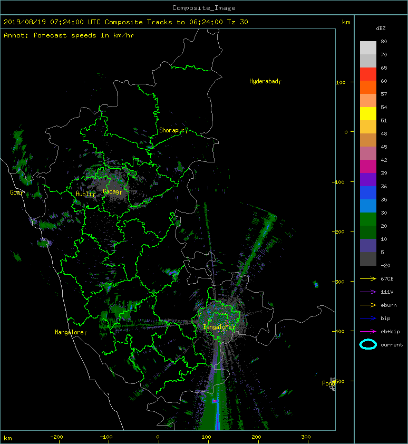Click the Hubli city label
Screen dimensions: 408x444
click(x=84, y=194)
